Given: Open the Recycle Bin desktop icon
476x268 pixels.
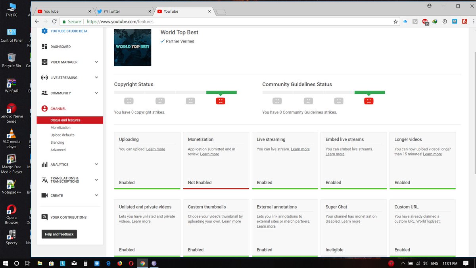Looking at the screenshot, I should point(12,60).
